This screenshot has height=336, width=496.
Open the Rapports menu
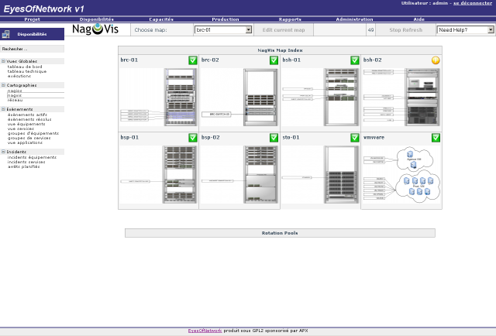(x=290, y=19)
